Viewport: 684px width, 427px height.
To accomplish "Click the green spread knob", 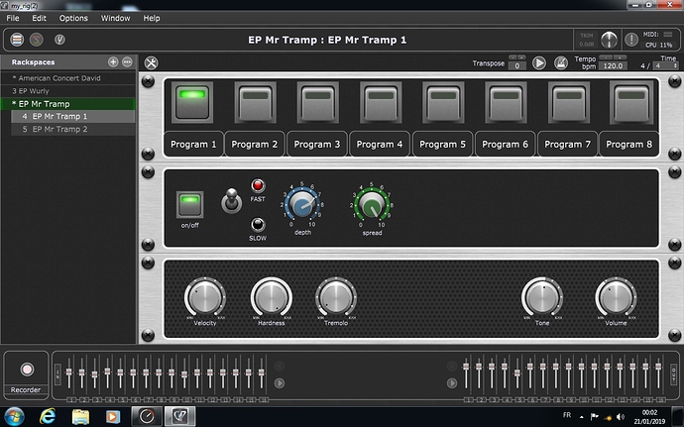I will point(372,204).
